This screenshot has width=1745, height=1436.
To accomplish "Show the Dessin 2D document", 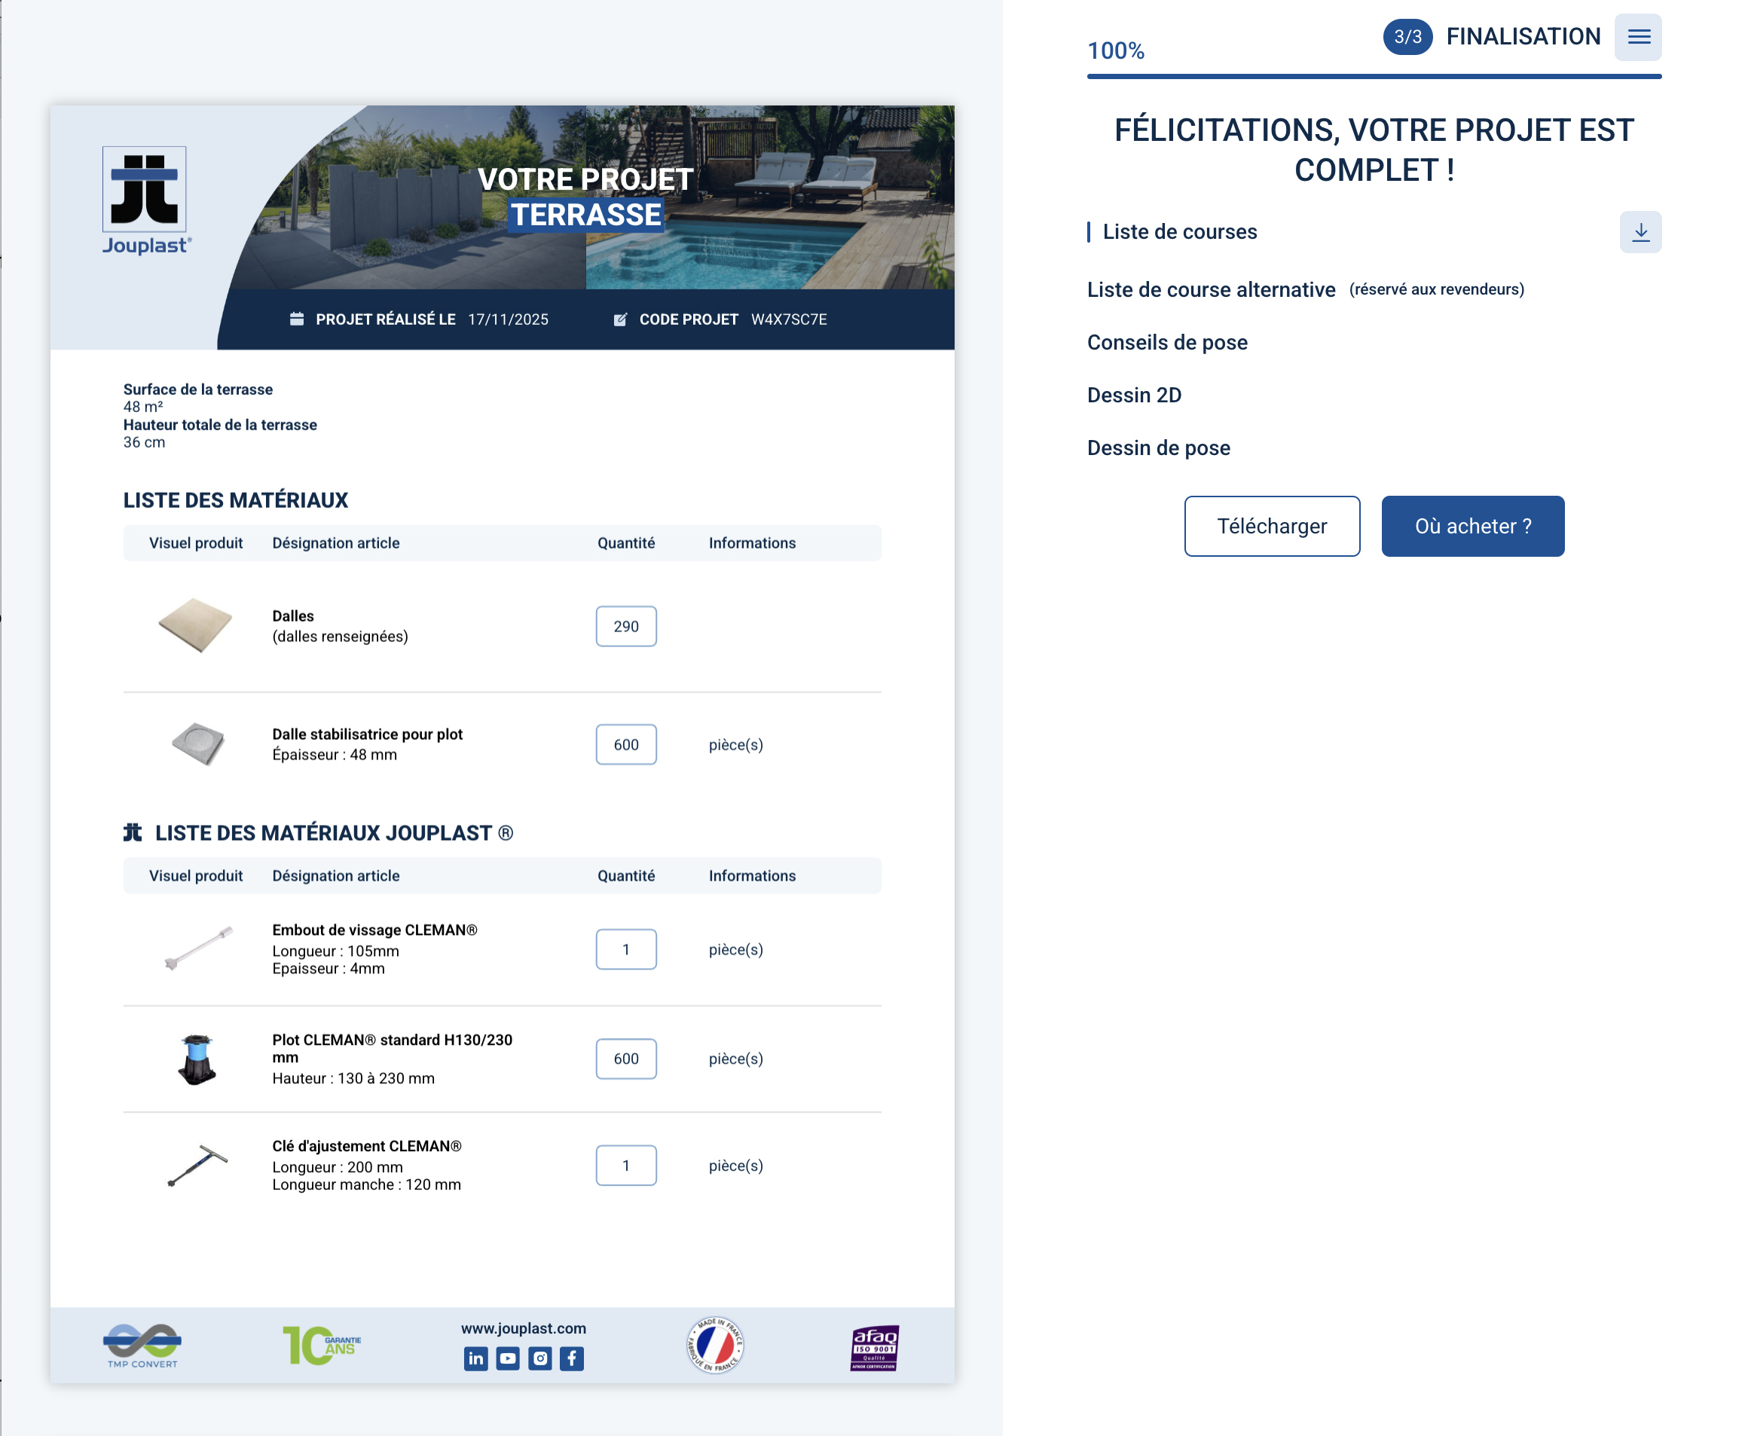I will [1134, 396].
